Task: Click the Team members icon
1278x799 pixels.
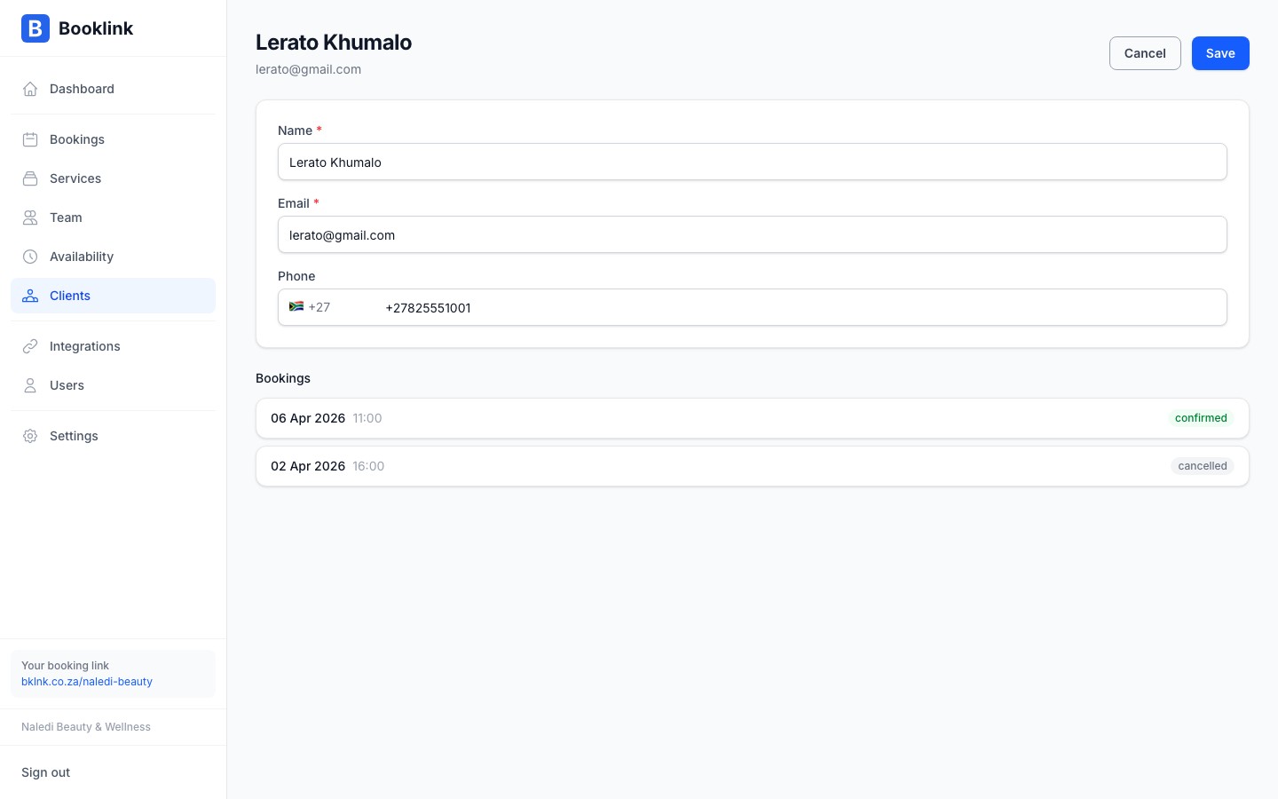Action: [x=30, y=218]
